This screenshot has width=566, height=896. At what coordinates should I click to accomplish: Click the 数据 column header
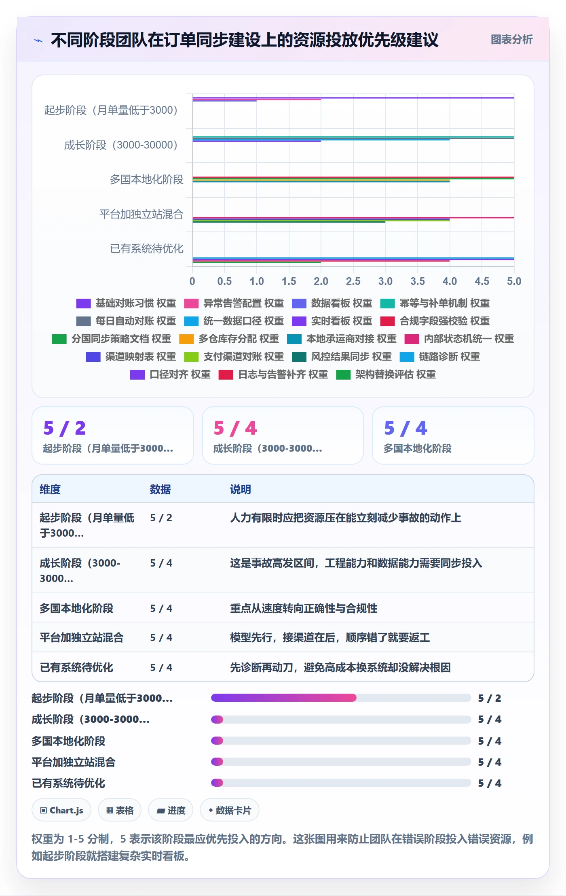point(161,489)
